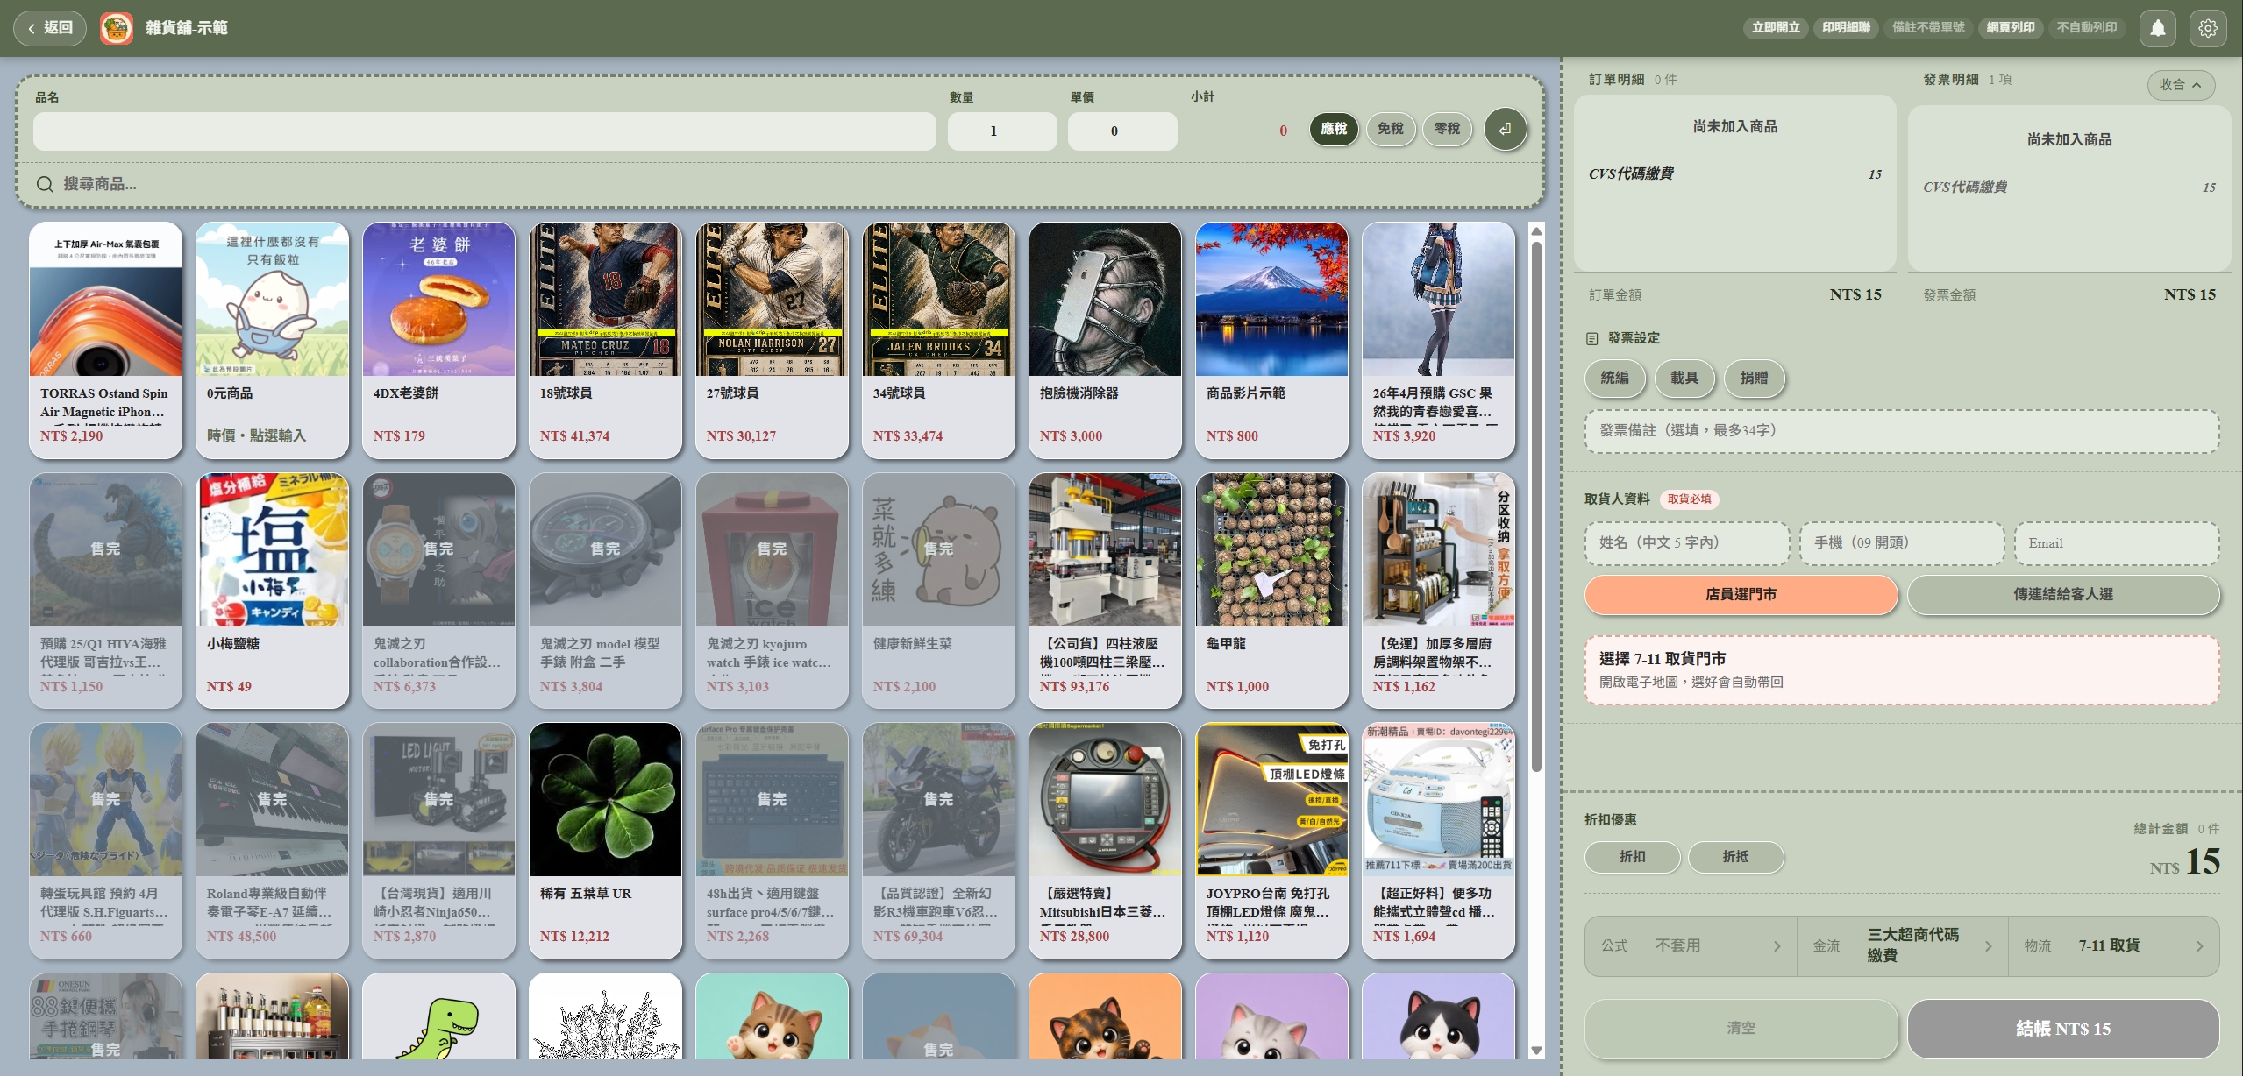
Task: Click the 手機 phone field
Action: click(x=1902, y=543)
